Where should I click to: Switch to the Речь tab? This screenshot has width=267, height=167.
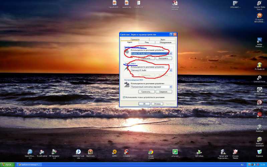pyautogui.click(x=147, y=42)
